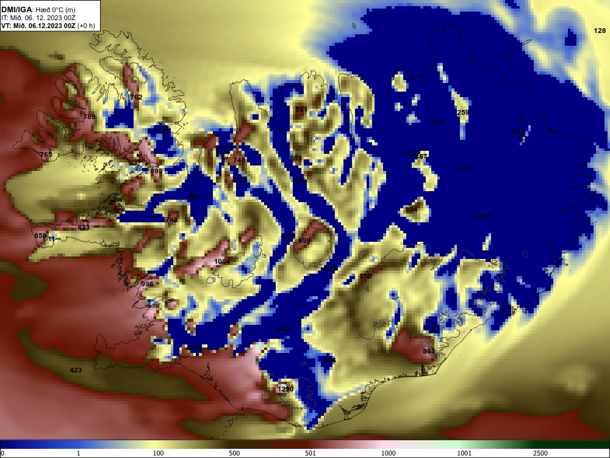The image size is (610, 458).
Task: Click the map value 748
Action: pyautogui.click(x=239, y=159)
